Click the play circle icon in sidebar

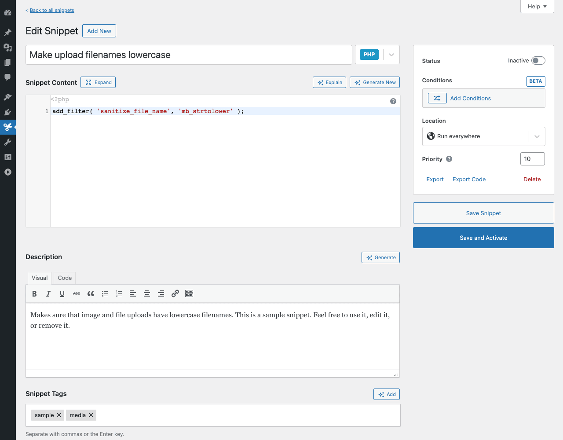click(x=7, y=172)
